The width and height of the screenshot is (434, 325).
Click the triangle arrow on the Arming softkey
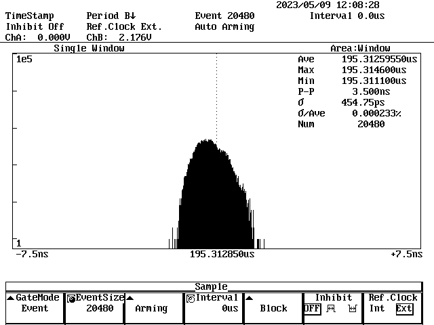[130, 298]
